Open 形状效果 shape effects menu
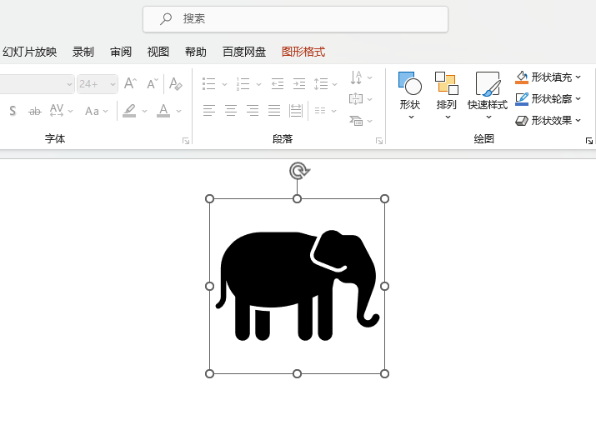 tap(548, 121)
